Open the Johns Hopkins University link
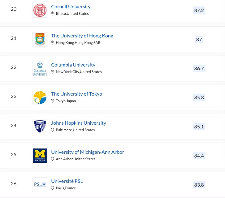The height and width of the screenshot is (198, 225). pyautogui.click(x=79, y=123)
